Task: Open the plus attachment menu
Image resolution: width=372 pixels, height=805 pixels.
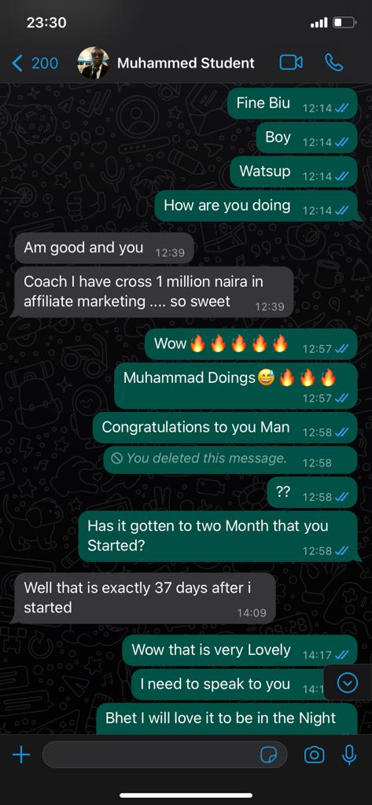Action: (x=21, y=755)
